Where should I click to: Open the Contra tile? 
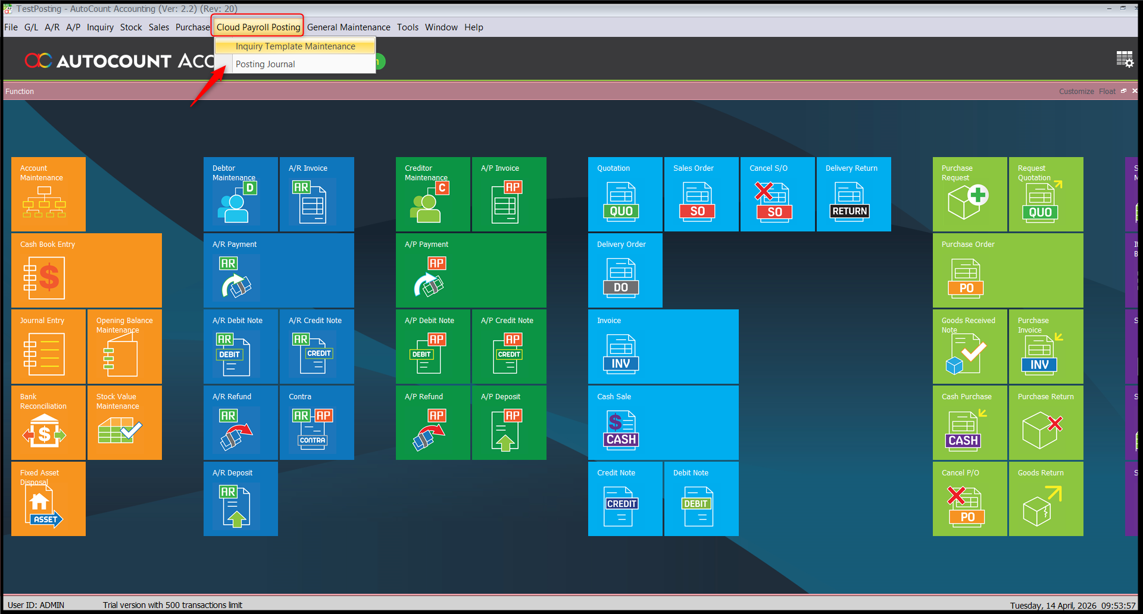317,422
